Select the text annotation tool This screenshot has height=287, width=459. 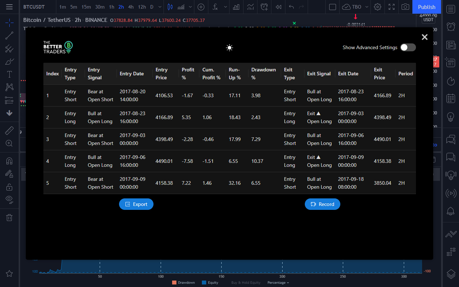(9, 74)
